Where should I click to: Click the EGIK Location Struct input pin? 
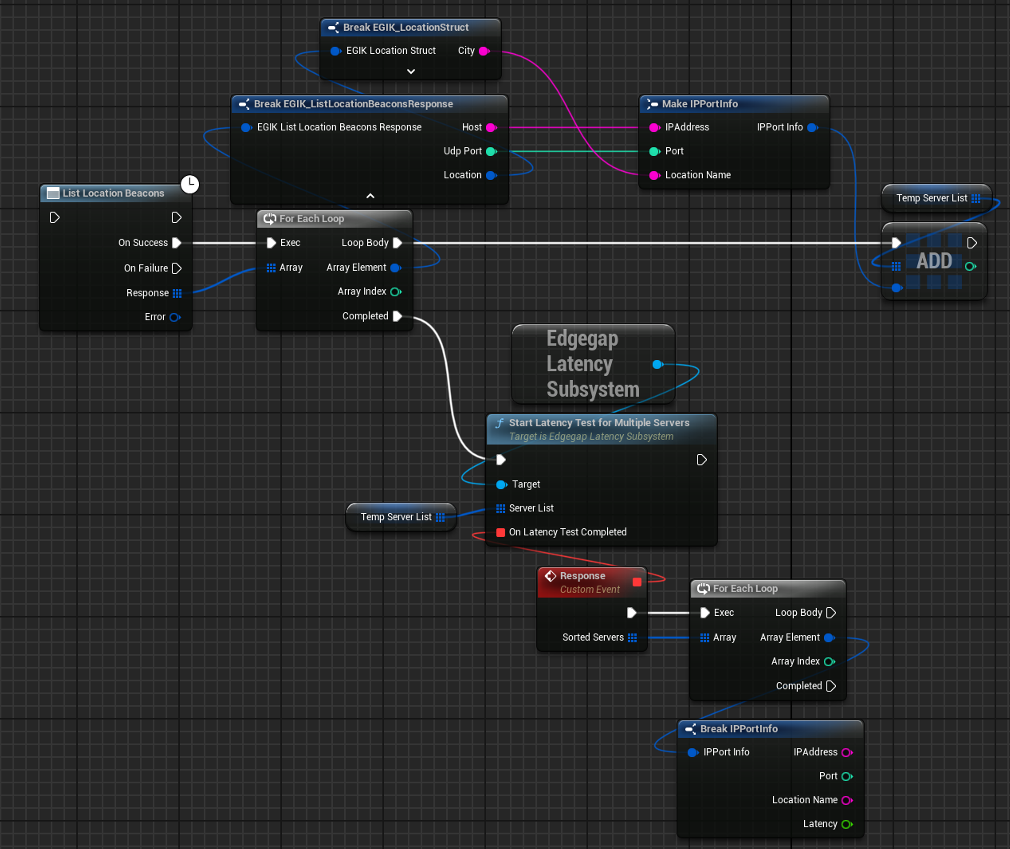pos(335,51)
